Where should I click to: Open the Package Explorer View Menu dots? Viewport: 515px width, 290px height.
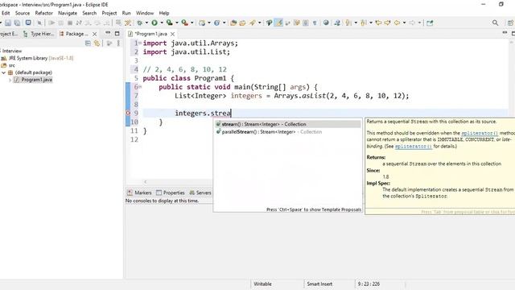pyautogui.click(x=118, y=43)
